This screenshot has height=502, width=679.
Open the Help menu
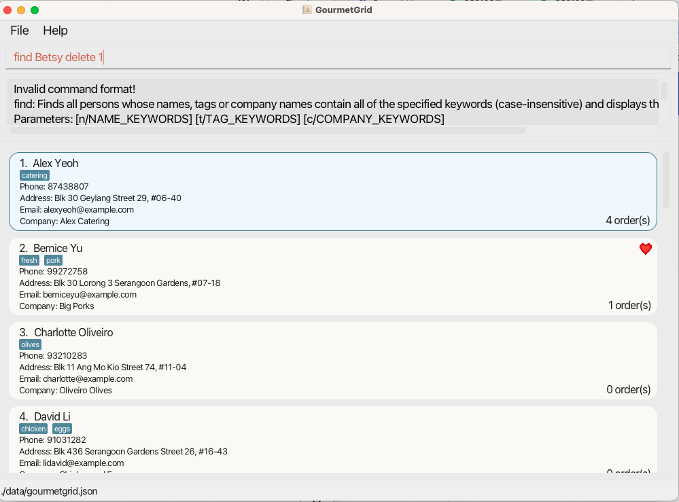(55, 31)
